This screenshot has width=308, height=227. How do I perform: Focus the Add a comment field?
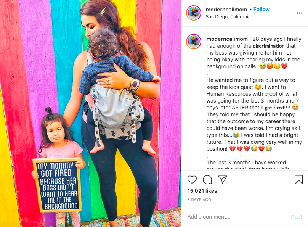coord(236,217)
